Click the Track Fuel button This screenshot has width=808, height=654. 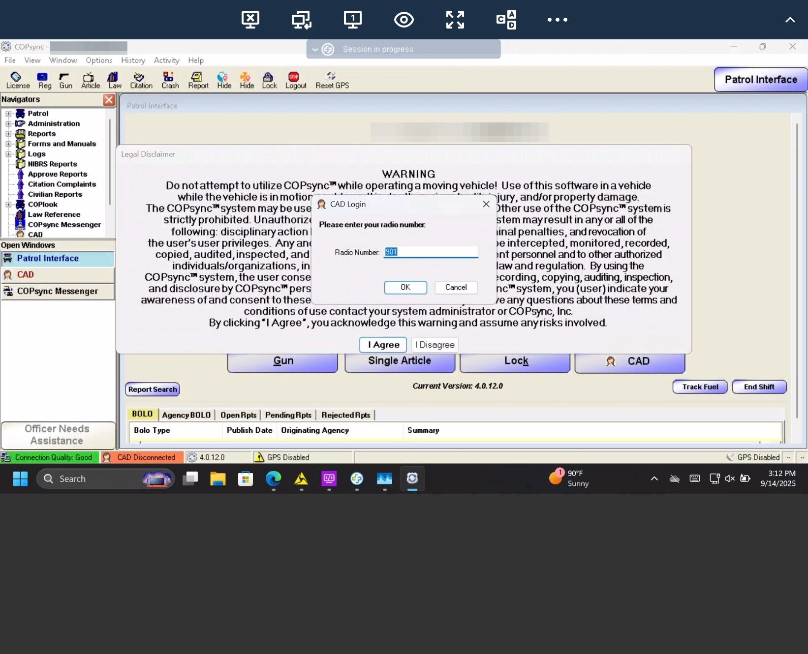700,387
